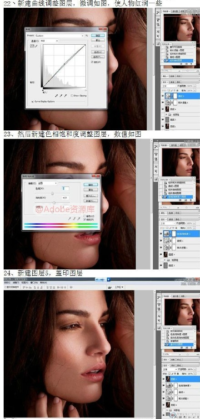Click the lock all padlock icon in bottom panel
200x419 pixels.
coord(178,373)
